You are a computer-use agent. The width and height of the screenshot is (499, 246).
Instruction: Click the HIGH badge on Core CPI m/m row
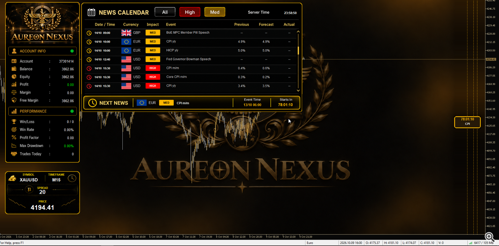click(x=153, y=77)
